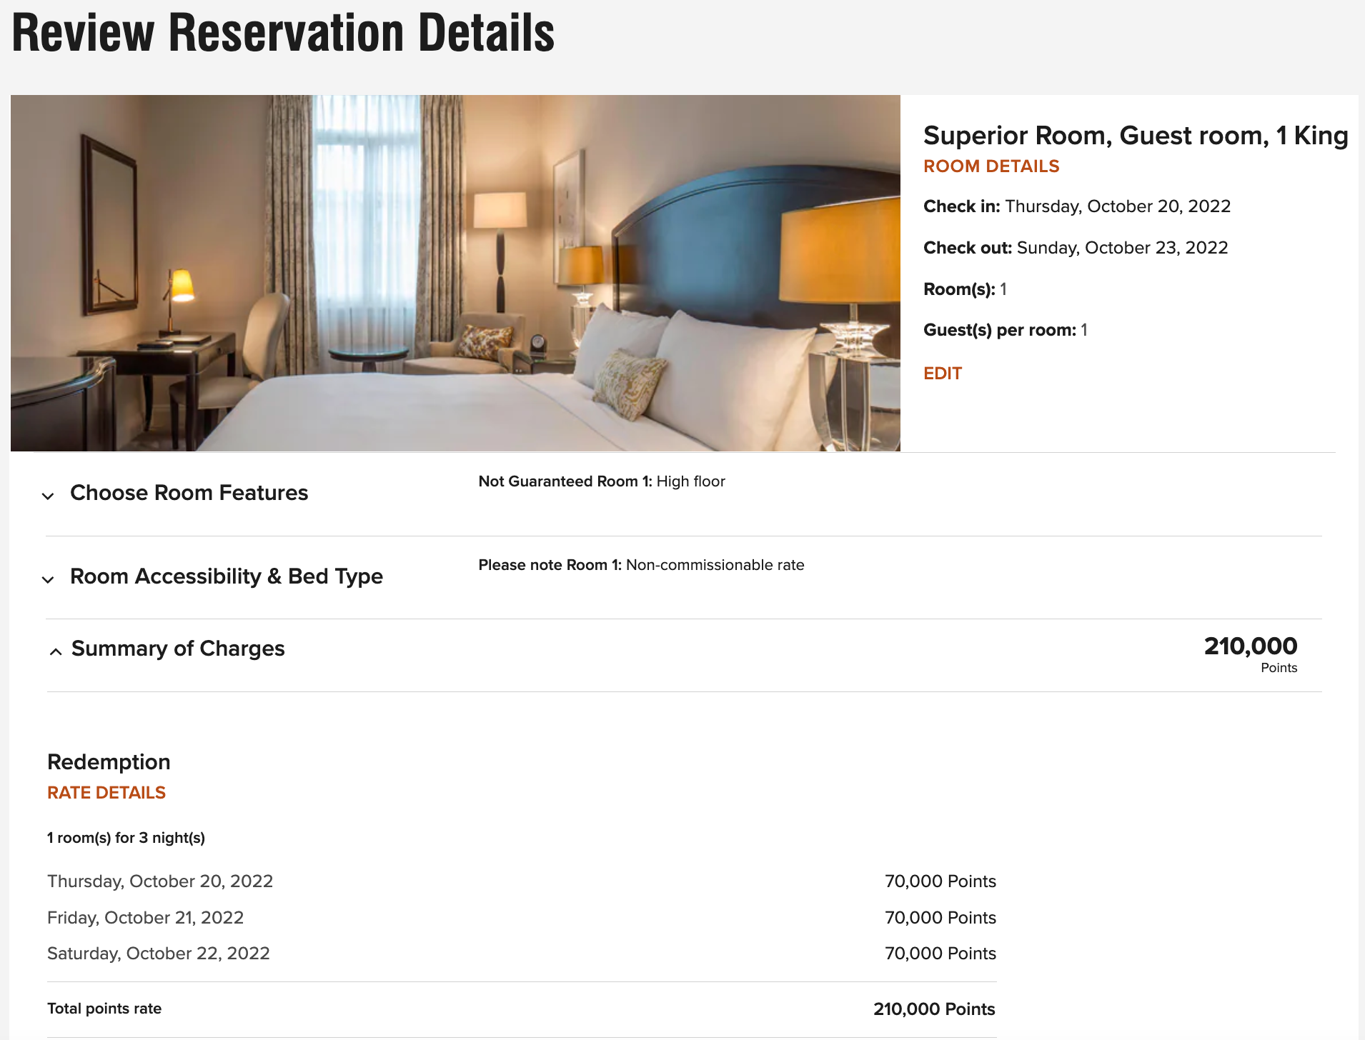Select the Redemption heading
1365x1040 pixels.
109,761
